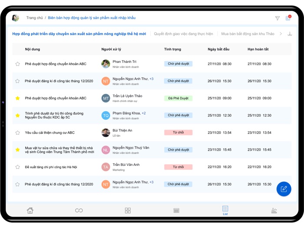
Task: Sort by Tình trạng column header
Action: pyautogui.click(x=172, y=49)
